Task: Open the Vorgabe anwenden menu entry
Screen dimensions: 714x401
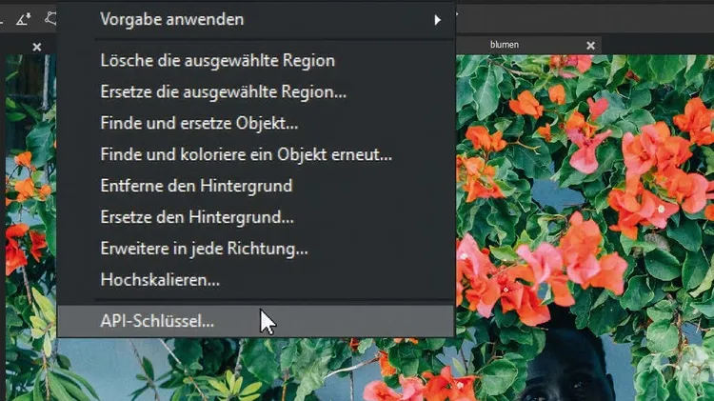Action: pos(171,19)
